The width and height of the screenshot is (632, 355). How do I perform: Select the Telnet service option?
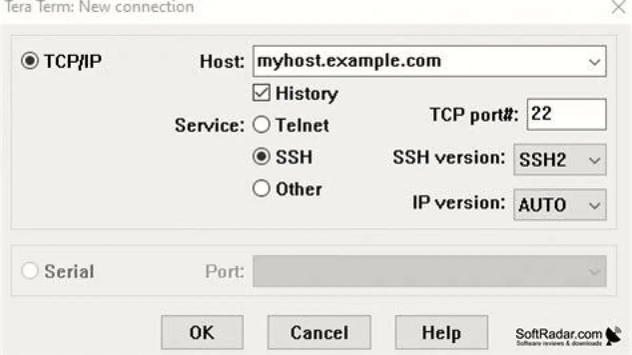click(261, 125)
